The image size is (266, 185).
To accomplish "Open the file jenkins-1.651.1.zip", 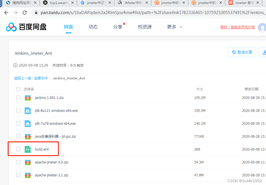I will (49, 98).
